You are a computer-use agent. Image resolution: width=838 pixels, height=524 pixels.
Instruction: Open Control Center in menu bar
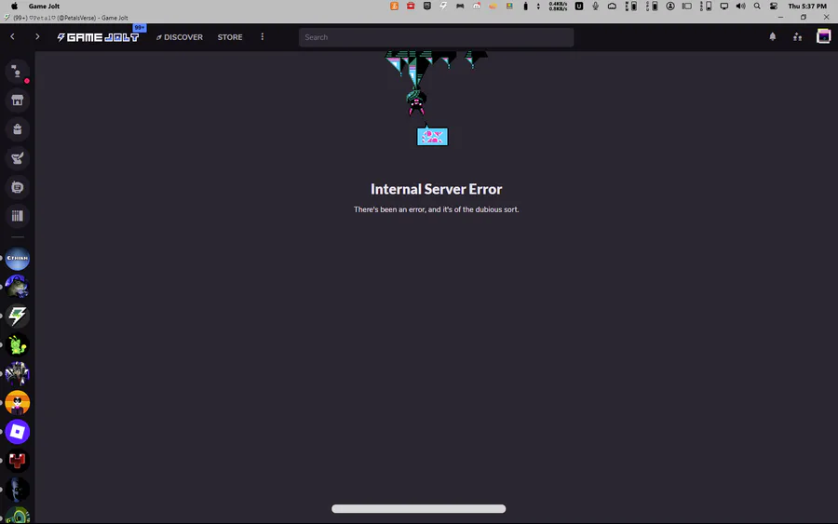coord(774,6)
